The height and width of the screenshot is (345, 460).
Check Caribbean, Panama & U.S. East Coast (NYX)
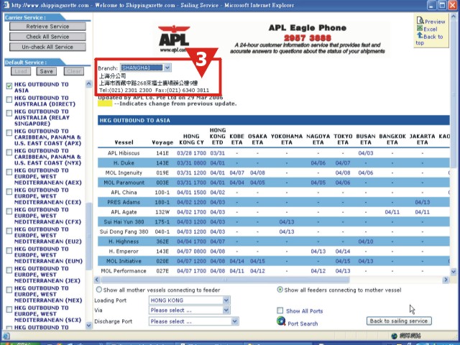pyautogui.click(x=9, y=152)
